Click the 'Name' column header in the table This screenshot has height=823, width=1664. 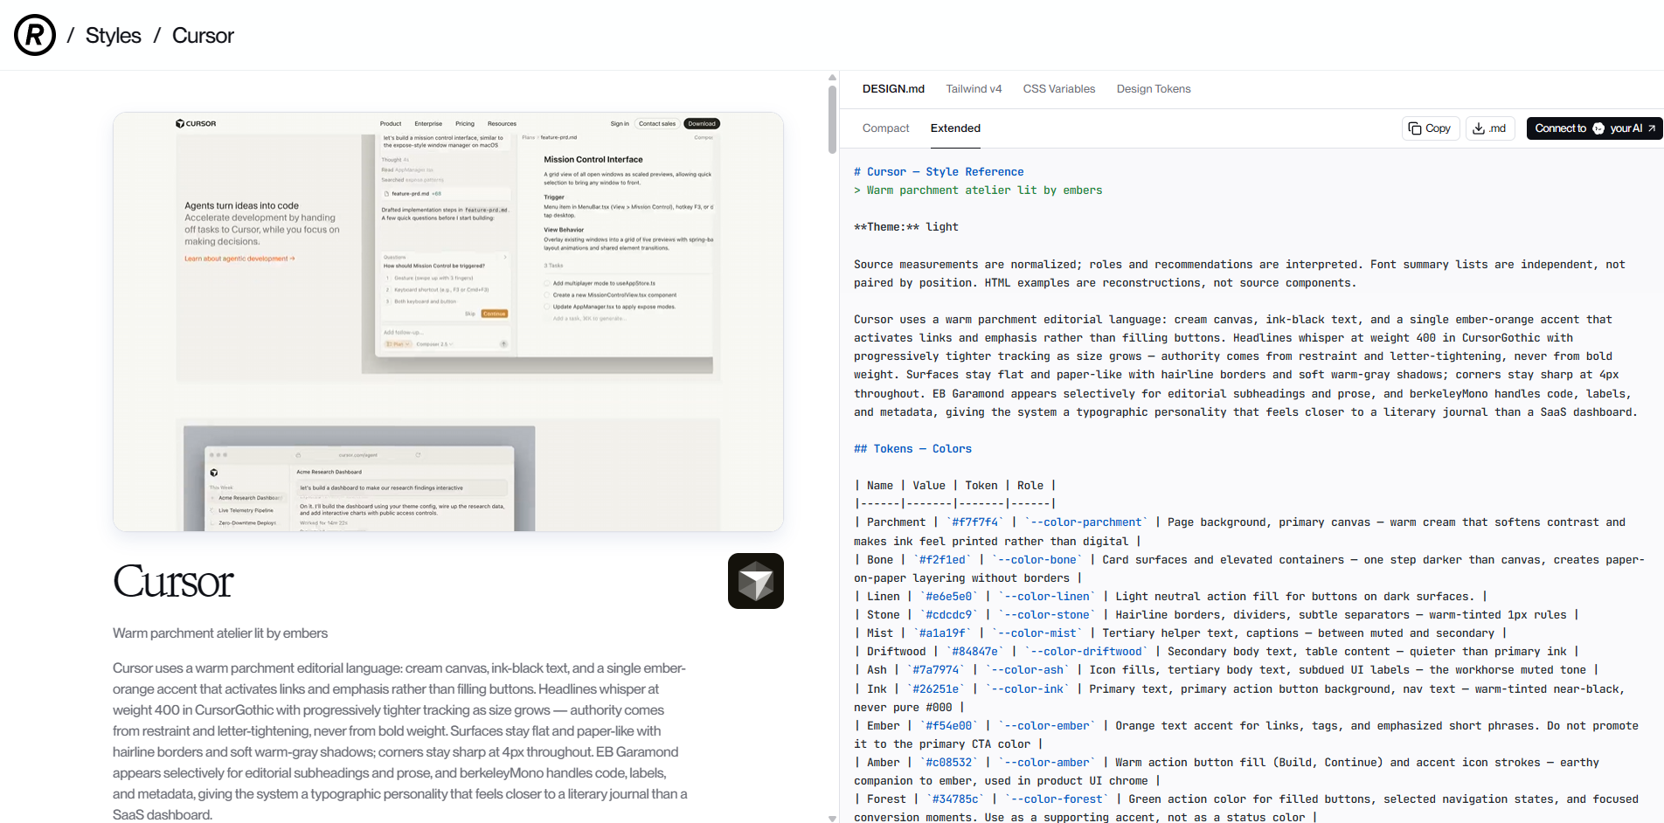pyautogui.click(x=880, y=486)
